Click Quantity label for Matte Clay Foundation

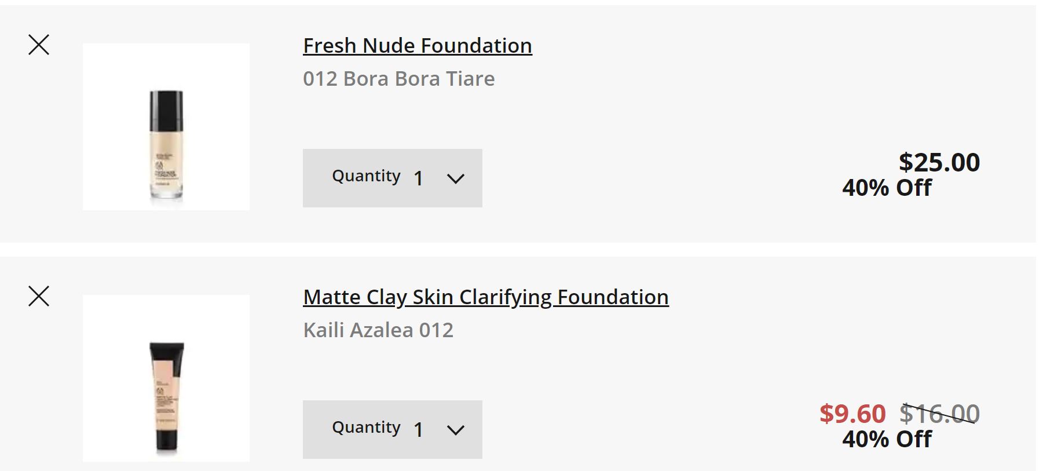point(366,427)
